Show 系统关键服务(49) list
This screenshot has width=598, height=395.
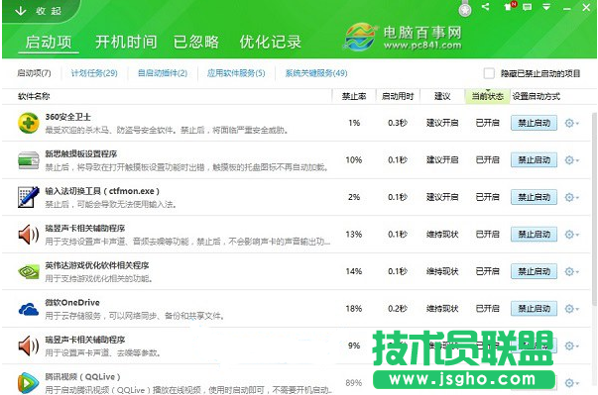(x=316, y=73)
